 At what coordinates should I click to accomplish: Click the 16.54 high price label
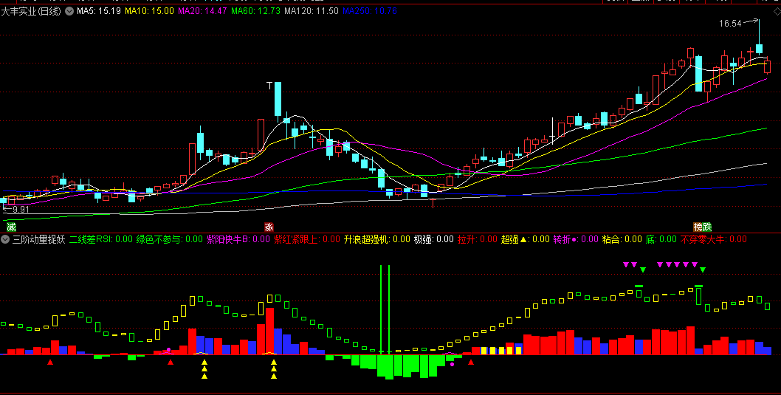point(731,23)
